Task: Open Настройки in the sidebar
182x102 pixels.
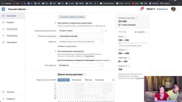Action: pos(13,42)
